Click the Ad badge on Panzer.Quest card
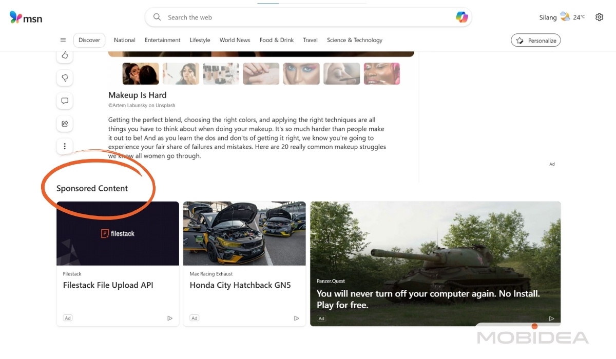Viewport: 616px width, 359px height. click(321, 318)
